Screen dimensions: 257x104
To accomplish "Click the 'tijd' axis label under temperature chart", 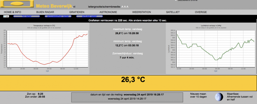I will pos(47,71).
